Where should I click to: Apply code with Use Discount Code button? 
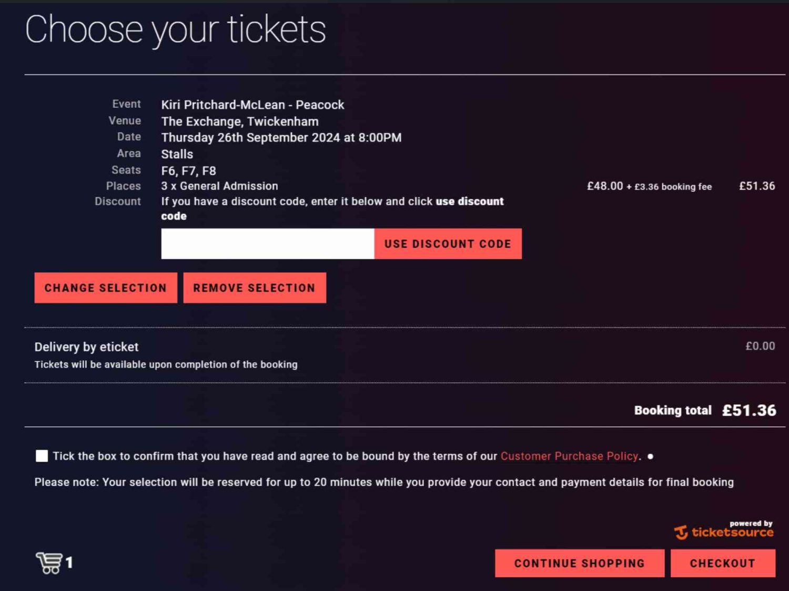tap(448, 243)
